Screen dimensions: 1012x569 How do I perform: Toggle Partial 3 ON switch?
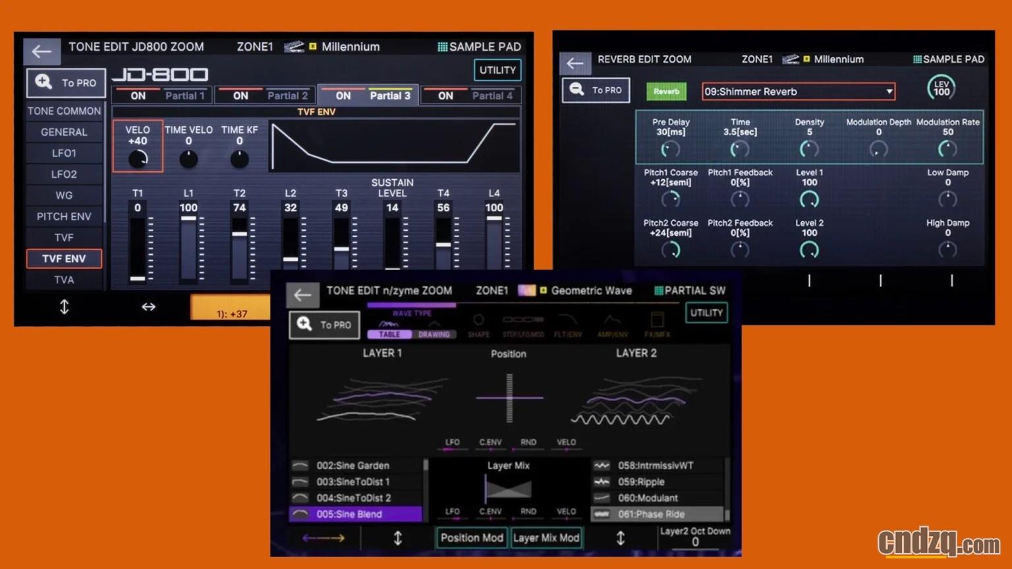point(343,95)
